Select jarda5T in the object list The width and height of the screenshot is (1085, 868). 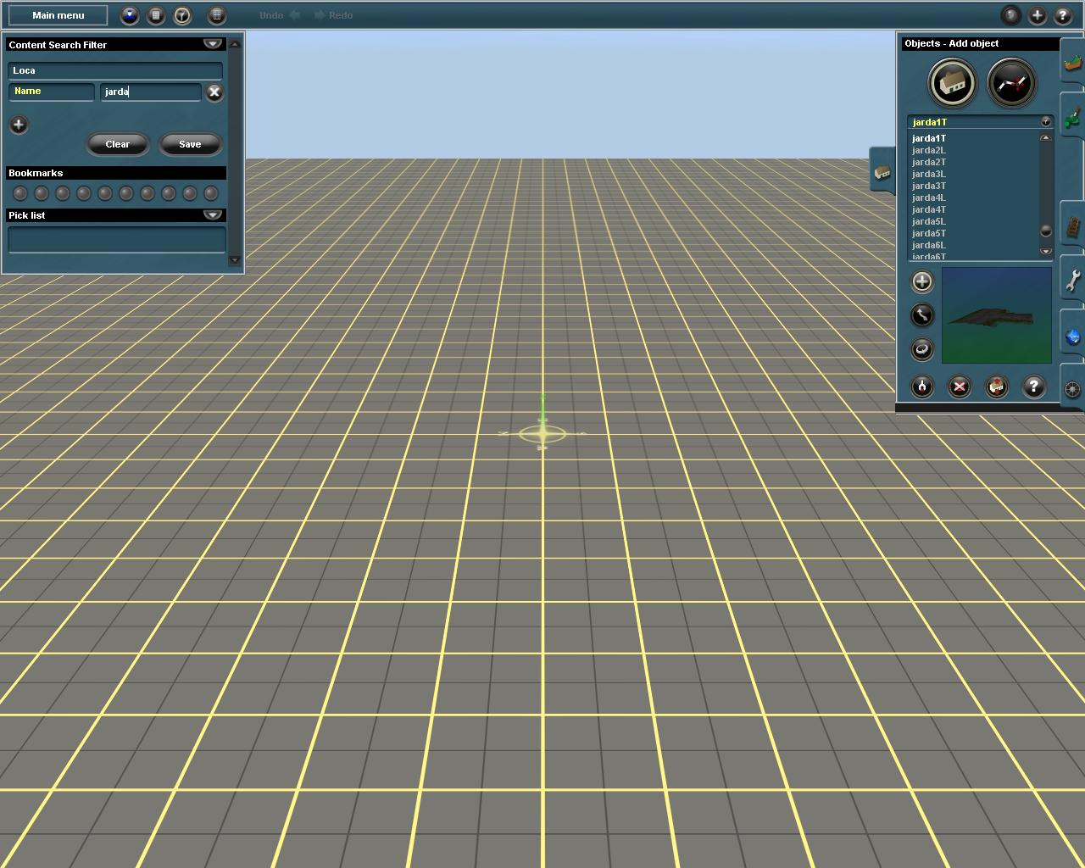click(x=929, y=233)
